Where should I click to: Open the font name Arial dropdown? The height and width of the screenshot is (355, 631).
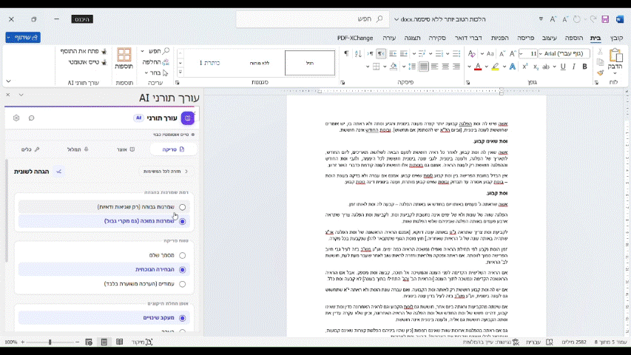(541, 53)
